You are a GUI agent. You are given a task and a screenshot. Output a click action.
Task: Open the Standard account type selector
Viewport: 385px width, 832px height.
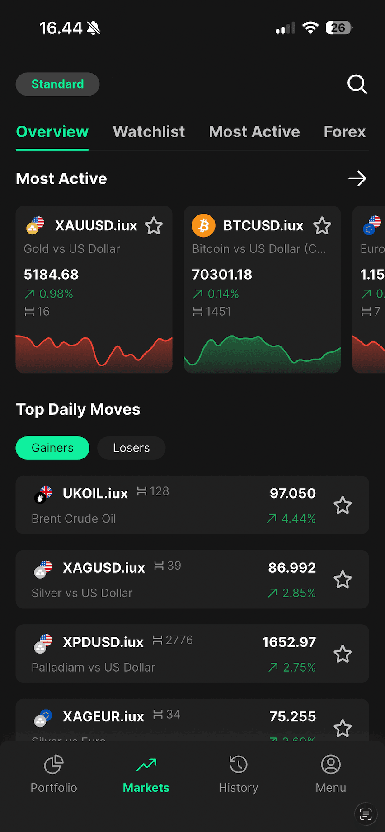[57, 84]
